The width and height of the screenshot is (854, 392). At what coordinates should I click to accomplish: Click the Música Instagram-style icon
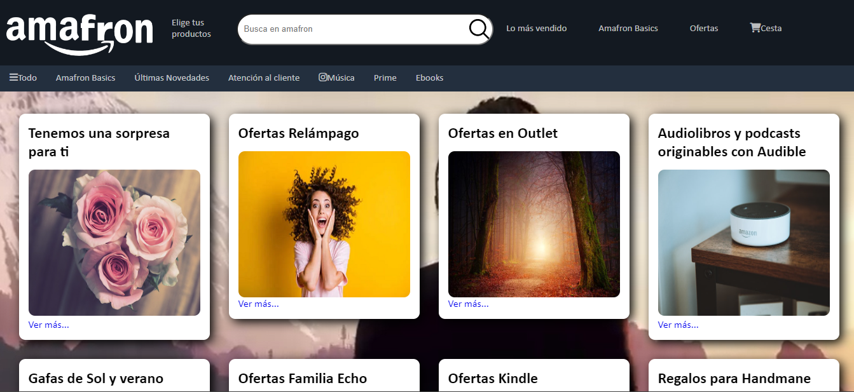[x=323, y=78]
